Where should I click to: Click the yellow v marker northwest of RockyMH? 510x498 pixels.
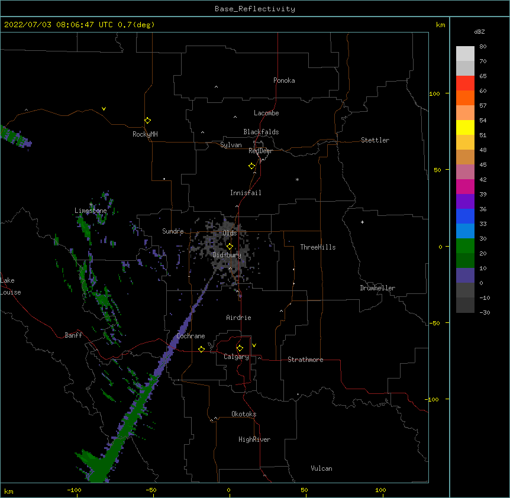click(104, 109)
